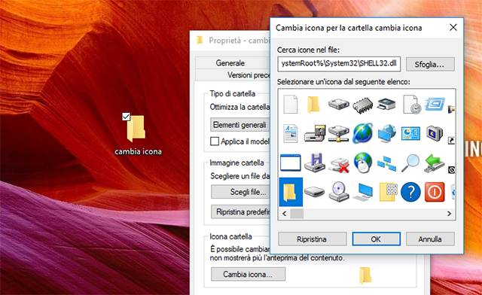This screenshot has height=295, width=482.
Task: Select the network drive icon
Action: [x=338, y=134]
